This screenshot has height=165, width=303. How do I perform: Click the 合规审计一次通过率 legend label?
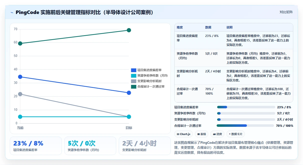pos(151,87)
